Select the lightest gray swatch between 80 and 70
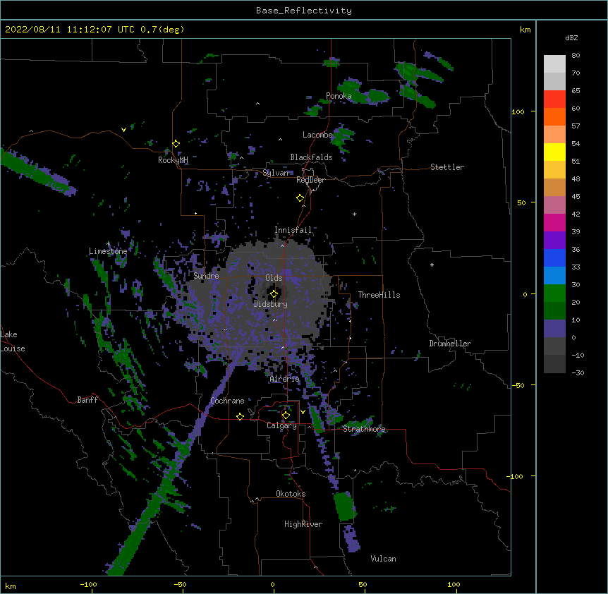 tap(554, 63)
